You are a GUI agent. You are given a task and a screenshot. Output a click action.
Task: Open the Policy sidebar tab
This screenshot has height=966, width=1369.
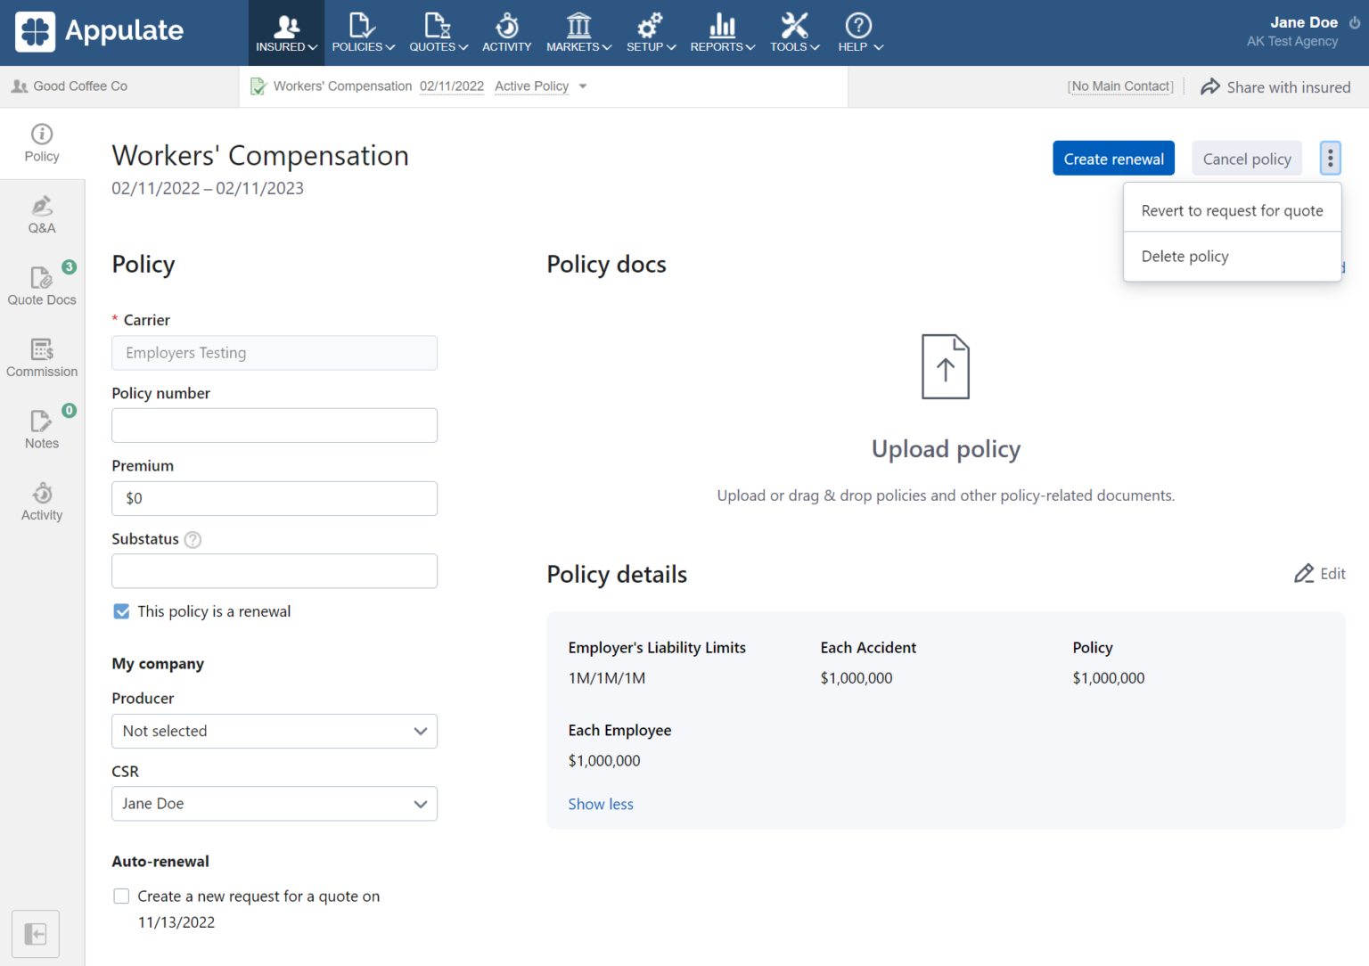pyautogui.click(x=42, y=143)
